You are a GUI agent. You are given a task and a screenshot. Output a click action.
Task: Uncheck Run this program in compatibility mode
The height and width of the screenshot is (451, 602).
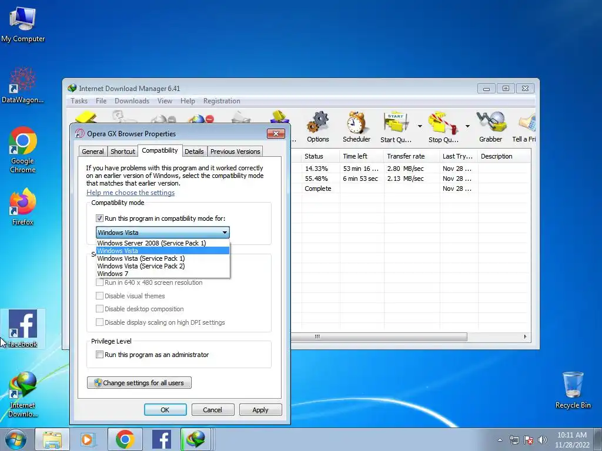(x=99, y=218)
